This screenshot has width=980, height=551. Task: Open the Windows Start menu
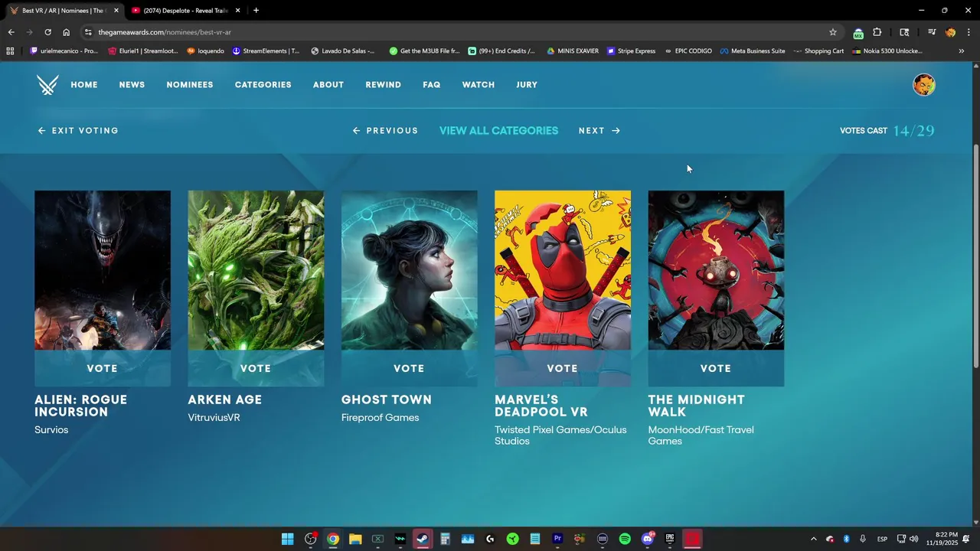287,539
